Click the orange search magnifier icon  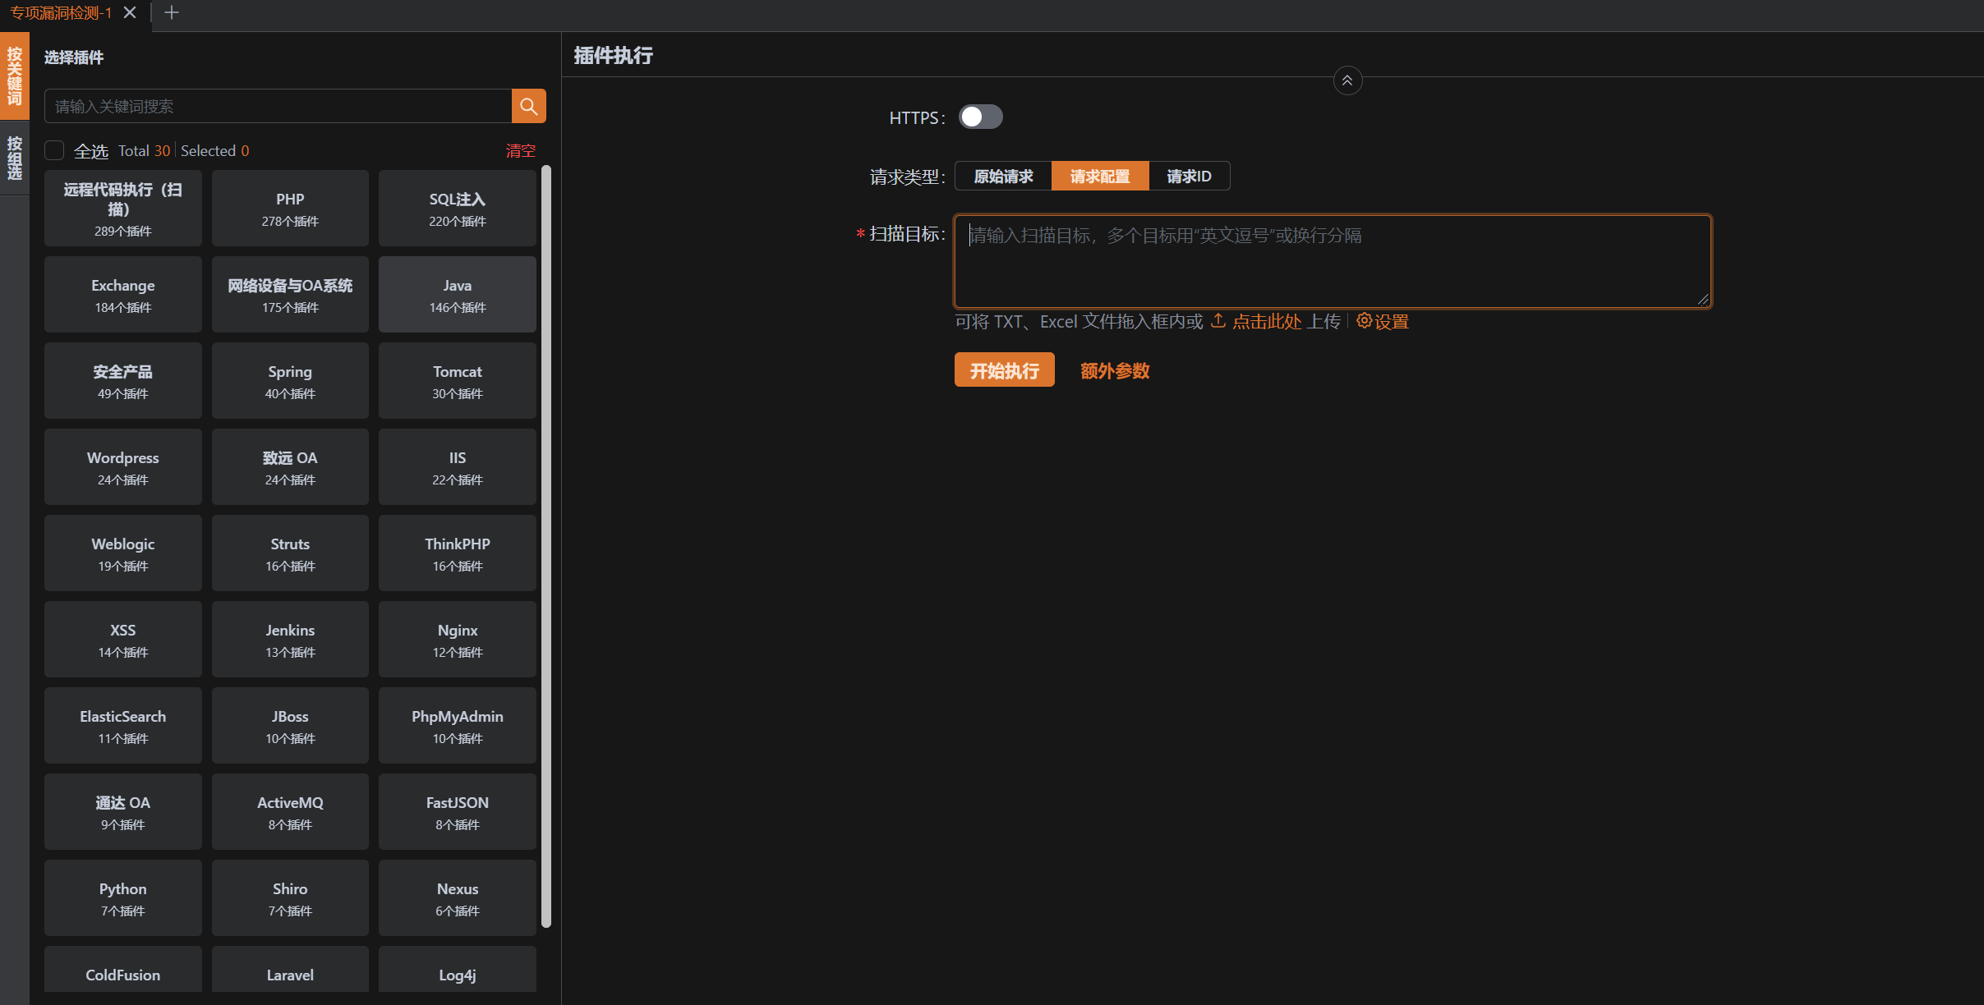[x=528, y=106]
